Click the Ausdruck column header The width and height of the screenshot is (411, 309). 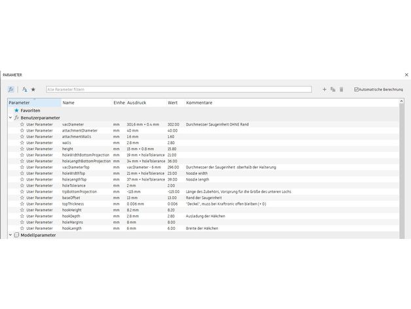137,103
